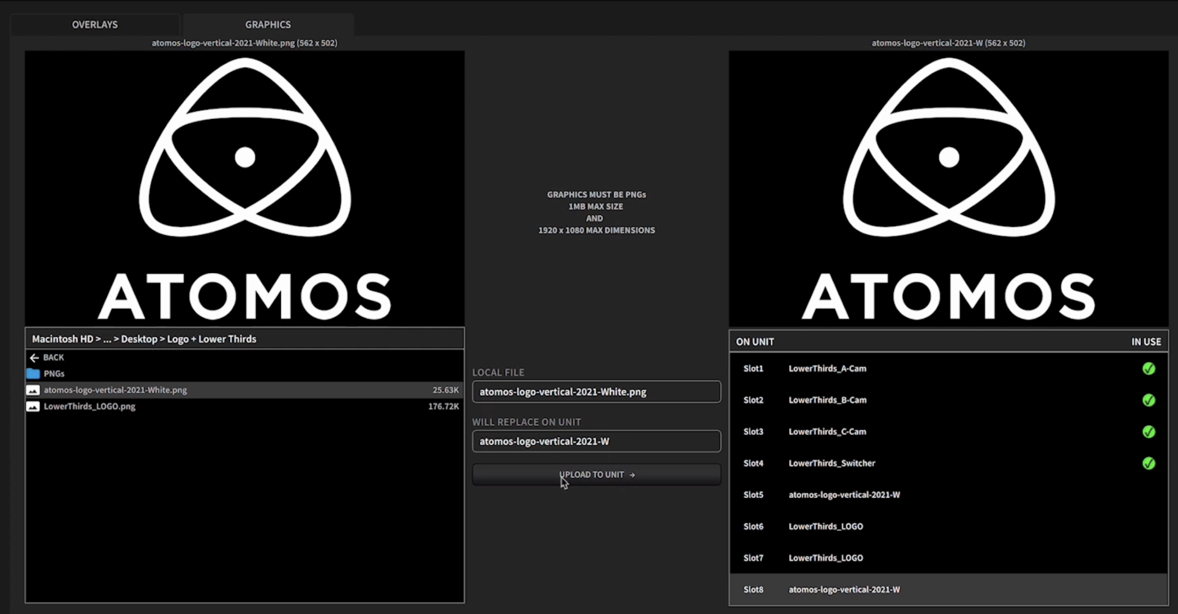Click the local file preview image
The image size is (1178, 614).
point(244,188)
